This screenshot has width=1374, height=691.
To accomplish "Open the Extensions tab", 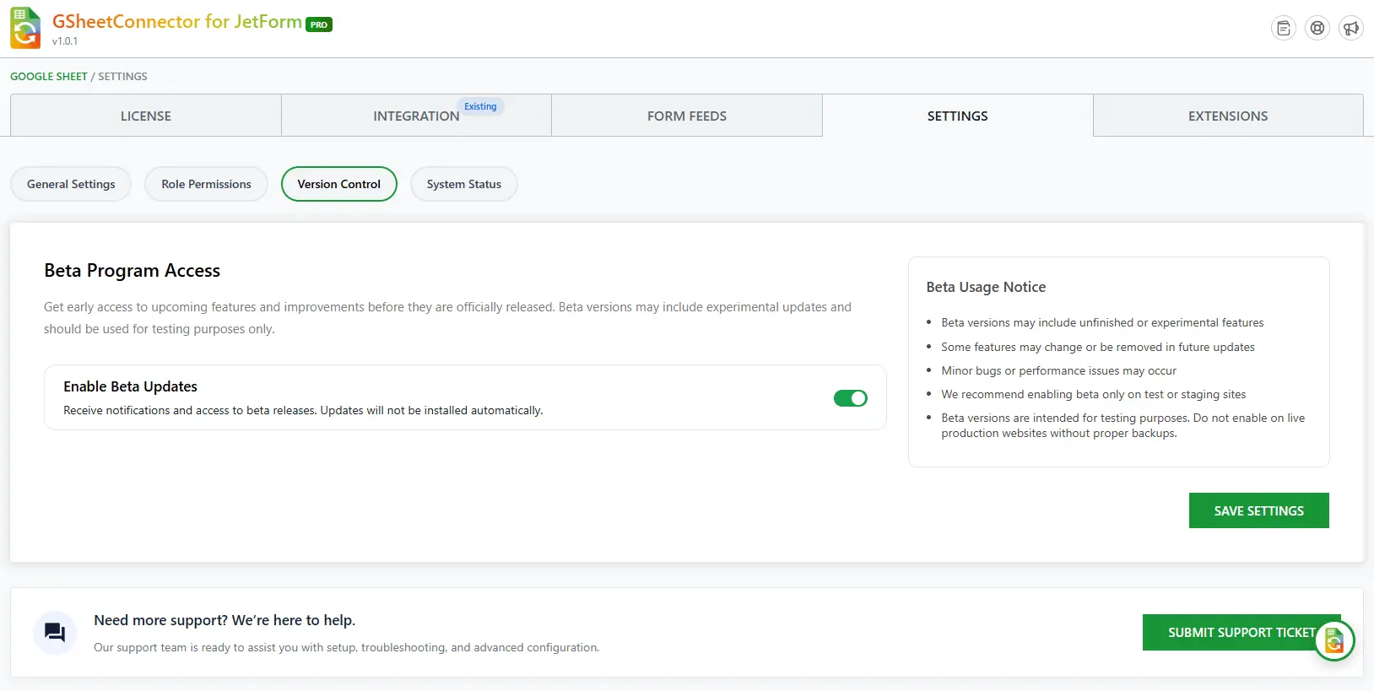I will [x=1228, y=116].
